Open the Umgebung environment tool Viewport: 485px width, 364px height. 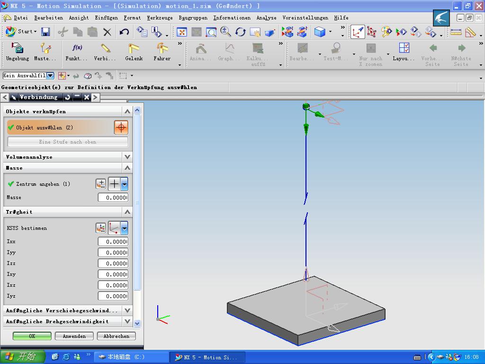[x=18, y=52]
